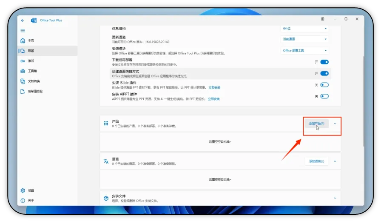Click the Office Tool Plus logo icon
This screenshot has height=222, width=381.
pos(34,20)
